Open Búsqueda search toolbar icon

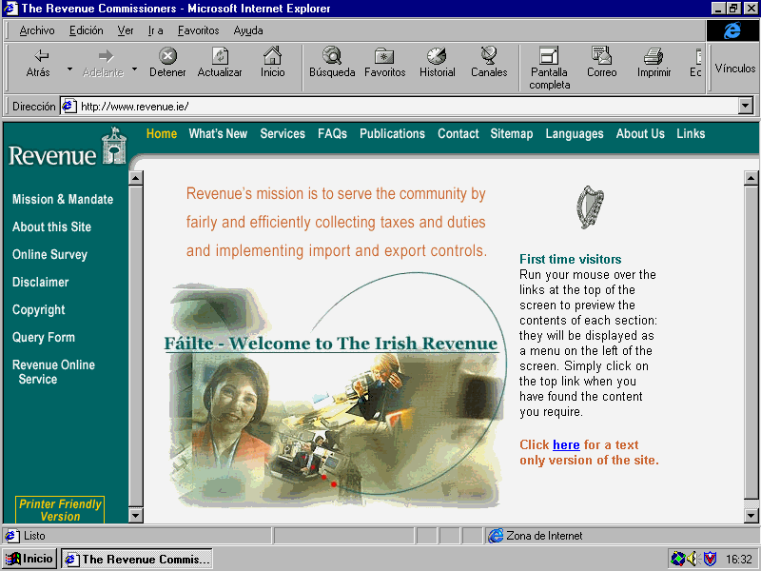332,56
